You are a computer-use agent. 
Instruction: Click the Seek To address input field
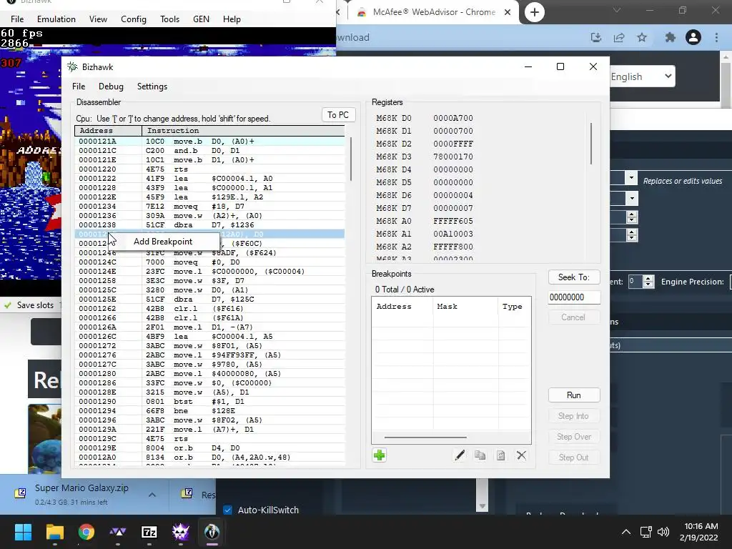(574, 297)
